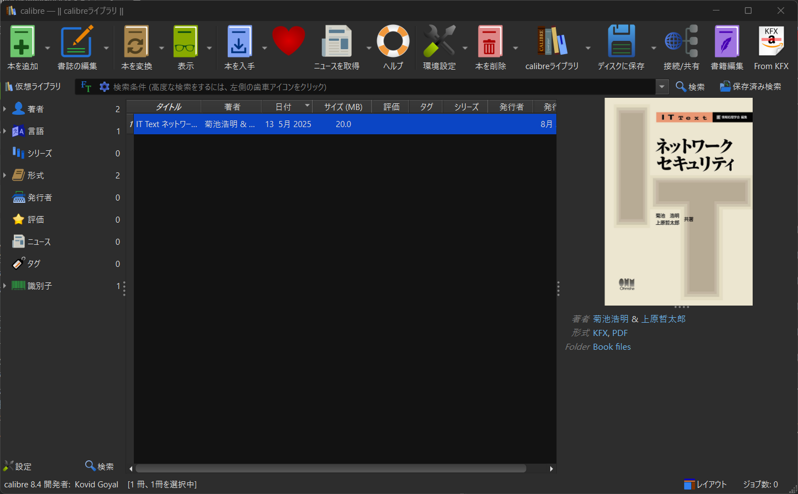Click the 表示 view book icon

click(x=186, y=41)
